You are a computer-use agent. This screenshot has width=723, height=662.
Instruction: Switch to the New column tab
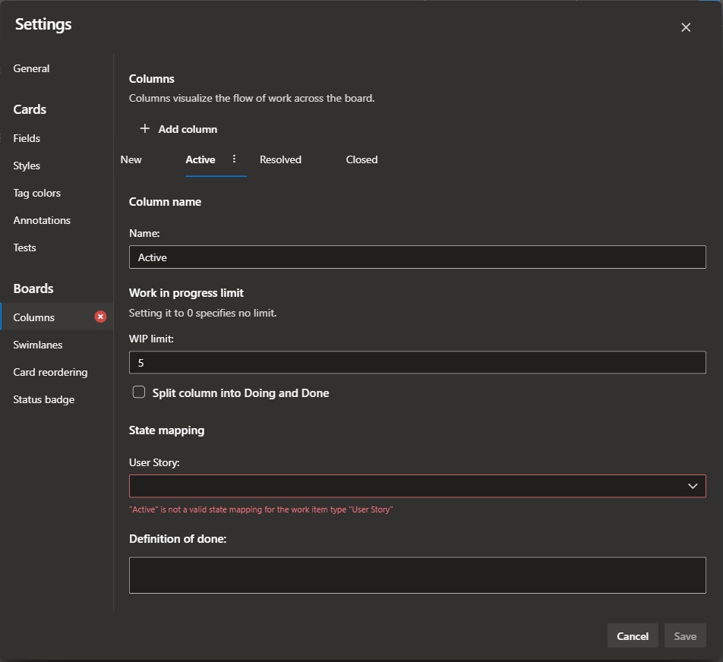pos(131,159)
